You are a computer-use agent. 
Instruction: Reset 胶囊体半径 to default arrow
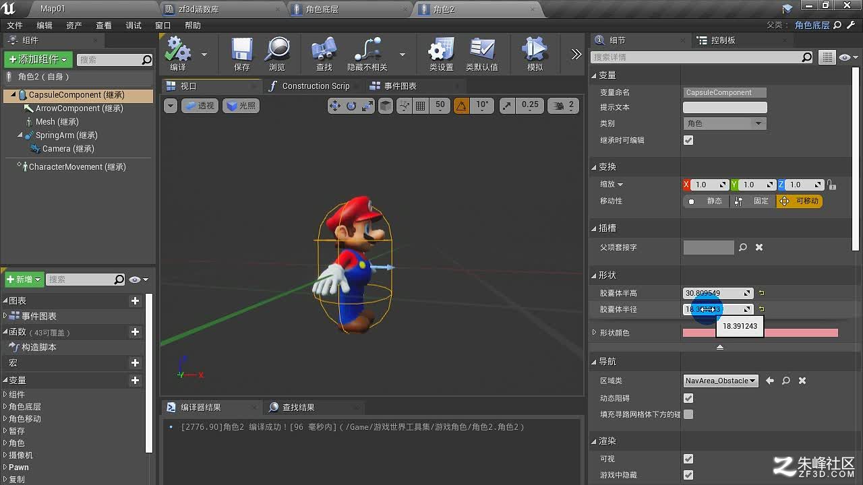pyautogui.click(x=762, y=309)
